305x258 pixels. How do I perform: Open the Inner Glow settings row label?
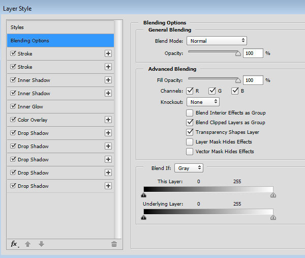pyautogui.click(x=30, y=106)
